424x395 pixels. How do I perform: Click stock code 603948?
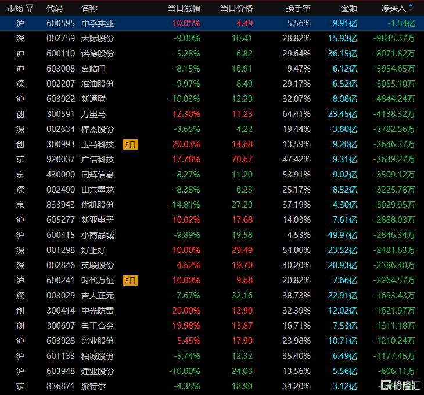(x=60, y=371)
